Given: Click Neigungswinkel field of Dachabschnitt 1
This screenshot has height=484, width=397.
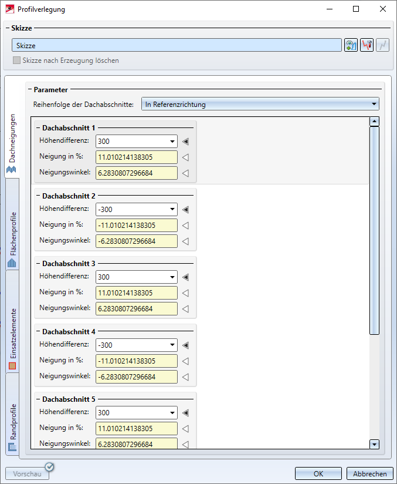Looking at the screenshot, I should [x=137, y=173].
